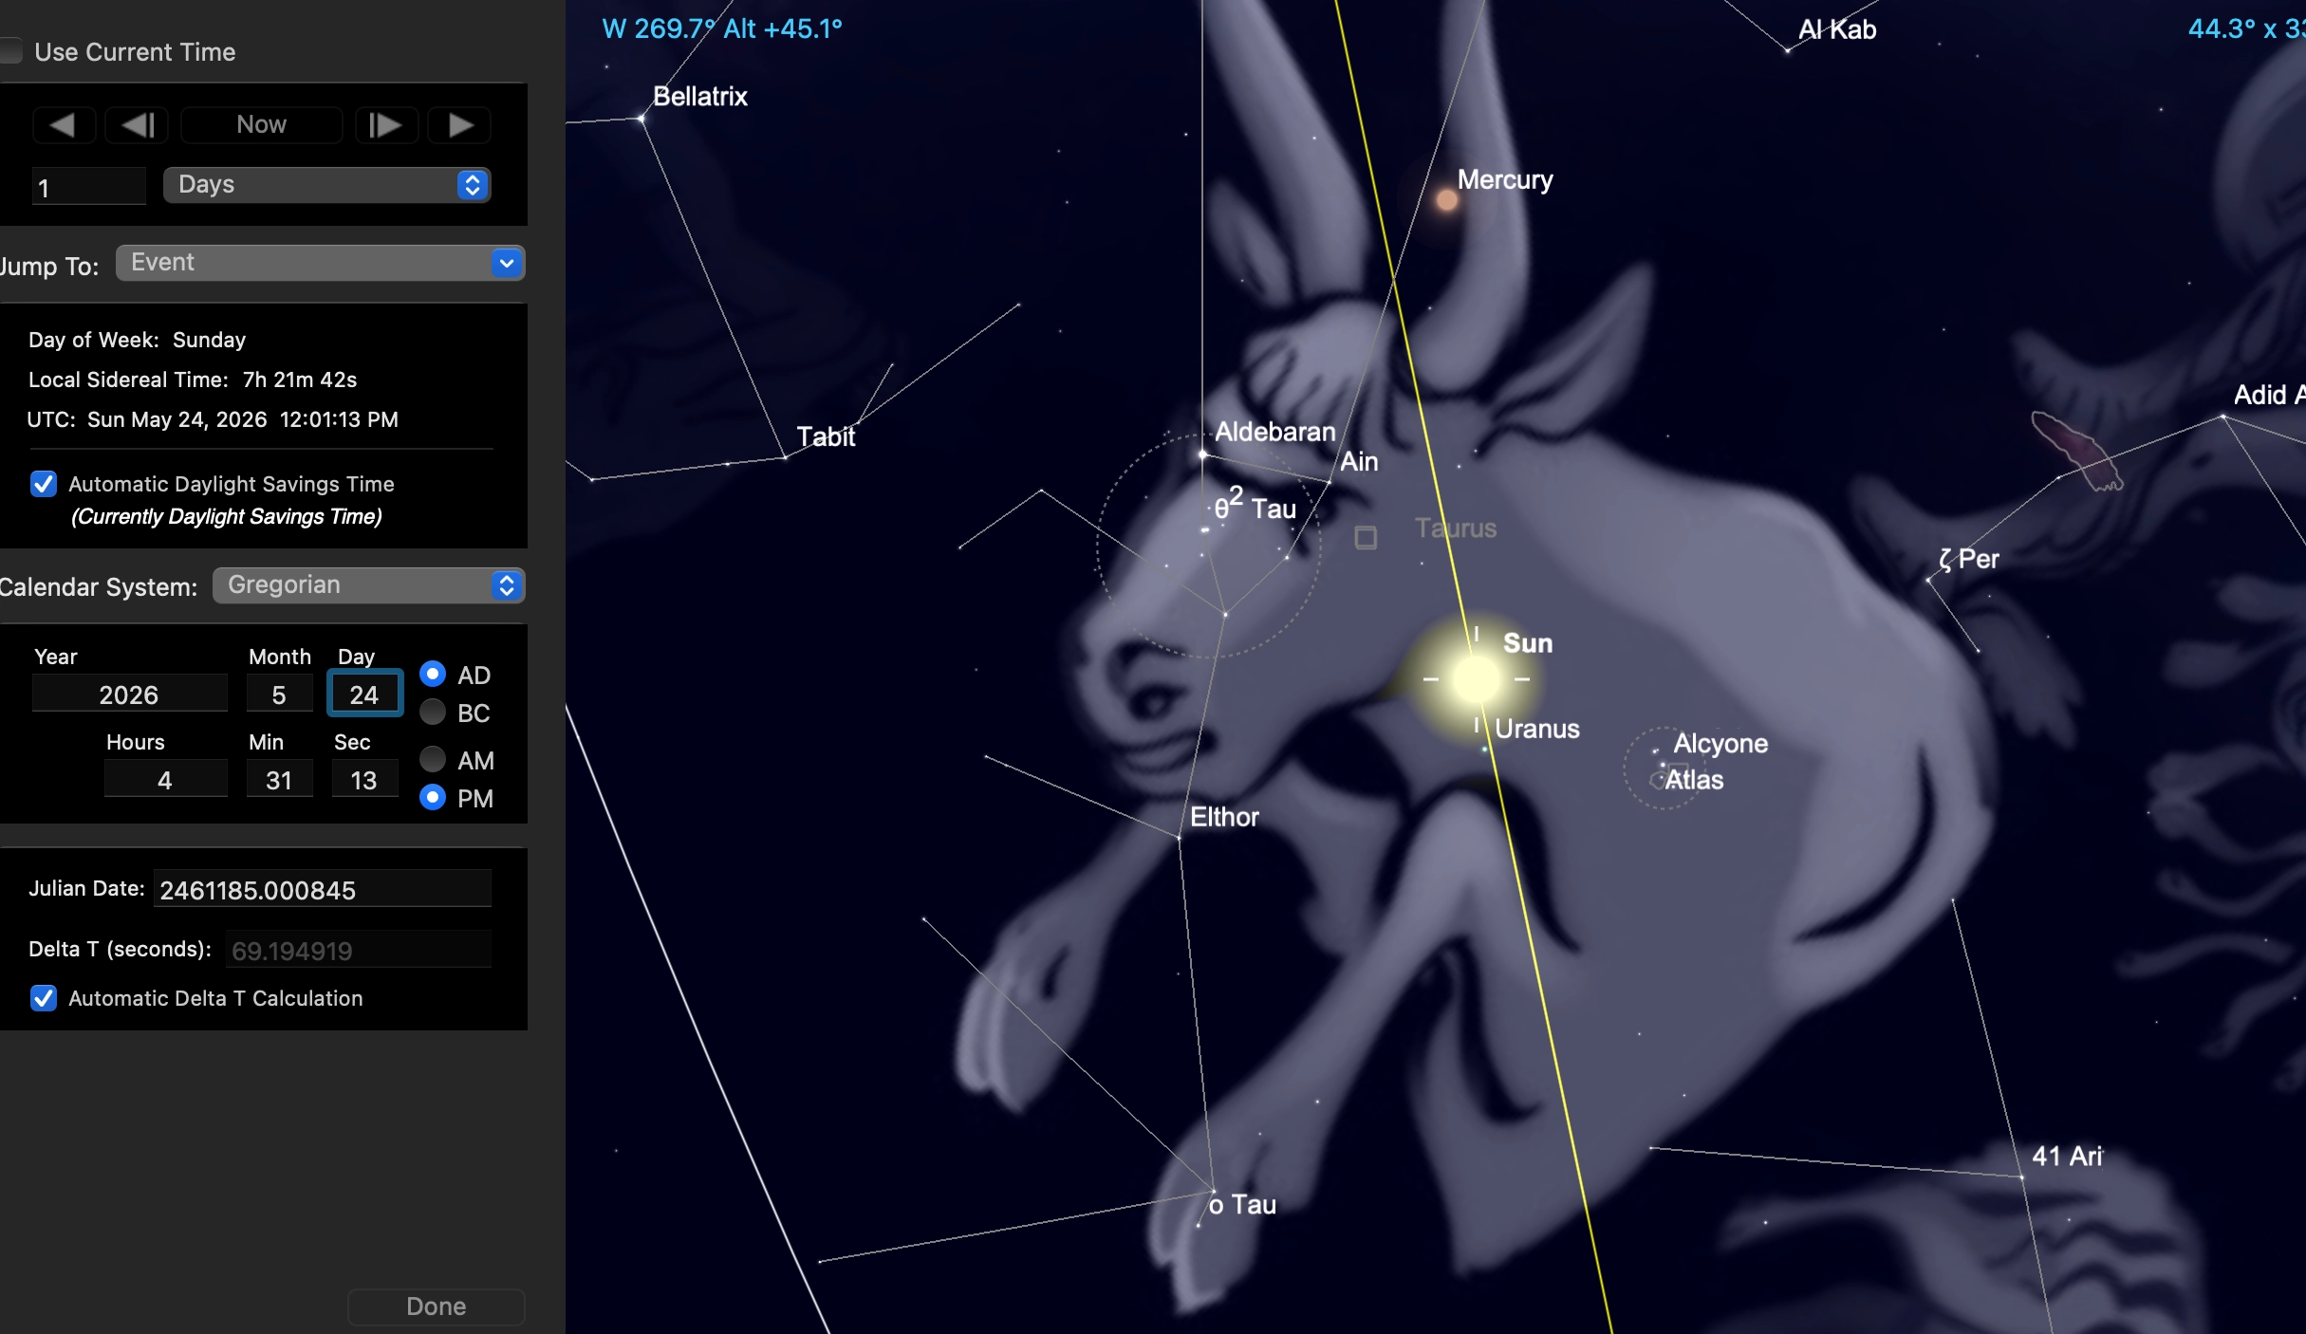Click the run time forward arrow
The height and width of the screenshot is (1334, 2306).
tap(460, 125)
